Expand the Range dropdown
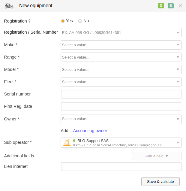Image resolution: width=186 pixels, height=191 pixels. (121, 57)
